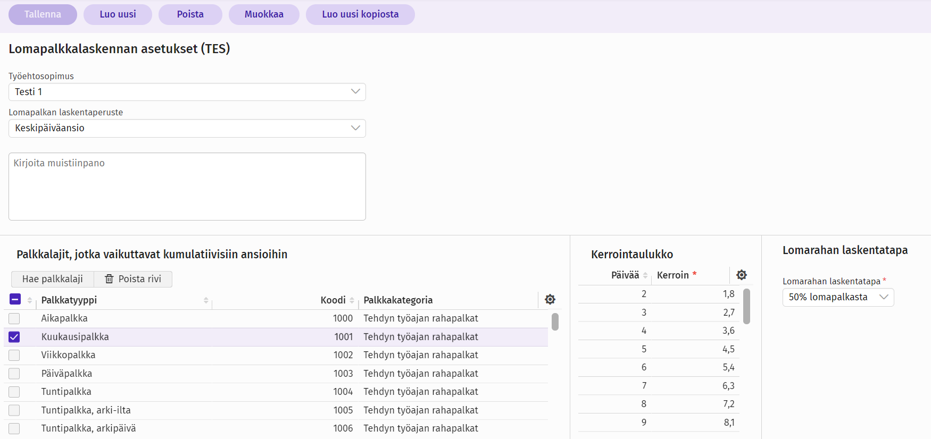Click Palkkakategoria cell of Tuntipalkka, arkipäivä row
This screenshot has height=439, width=931.
[421, 428]
